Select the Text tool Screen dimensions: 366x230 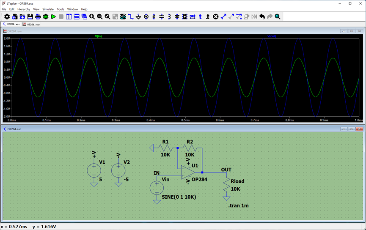point(200,16)
